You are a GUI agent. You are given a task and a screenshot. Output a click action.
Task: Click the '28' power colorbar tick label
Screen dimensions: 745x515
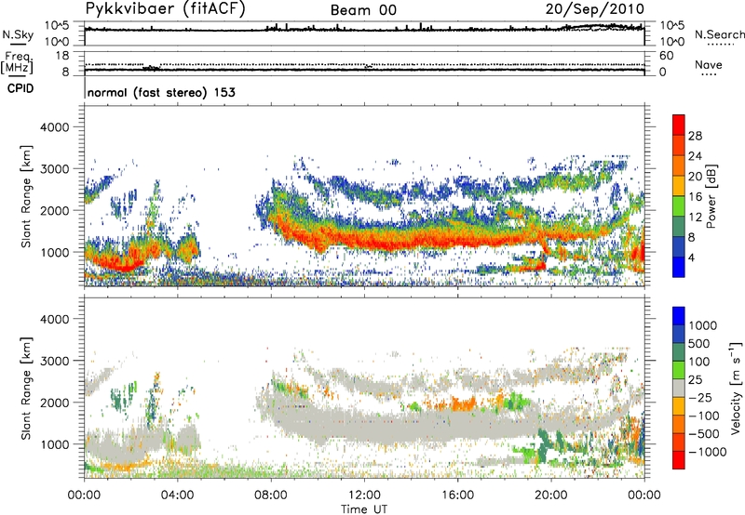(x=695, y=136)
